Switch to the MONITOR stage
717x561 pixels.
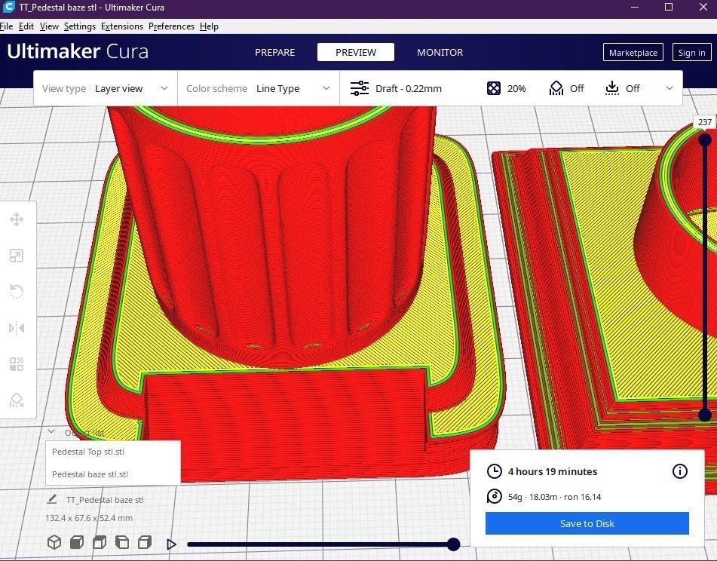coord(440,52)
